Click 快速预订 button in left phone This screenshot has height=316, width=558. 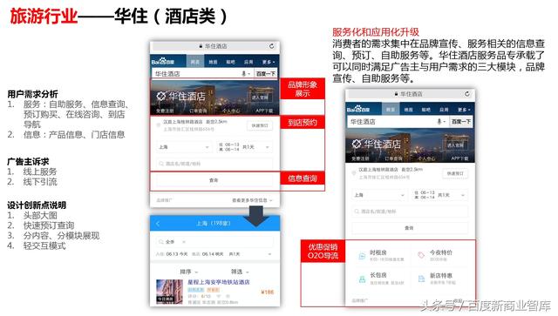click(x=260, y=125)
